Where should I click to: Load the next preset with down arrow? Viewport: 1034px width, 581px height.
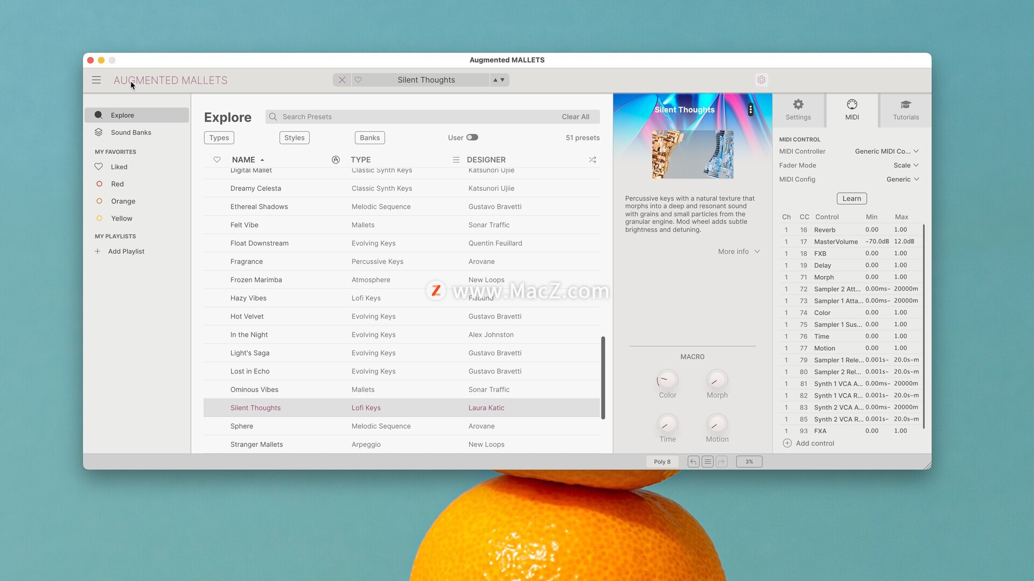pos(502,80)
